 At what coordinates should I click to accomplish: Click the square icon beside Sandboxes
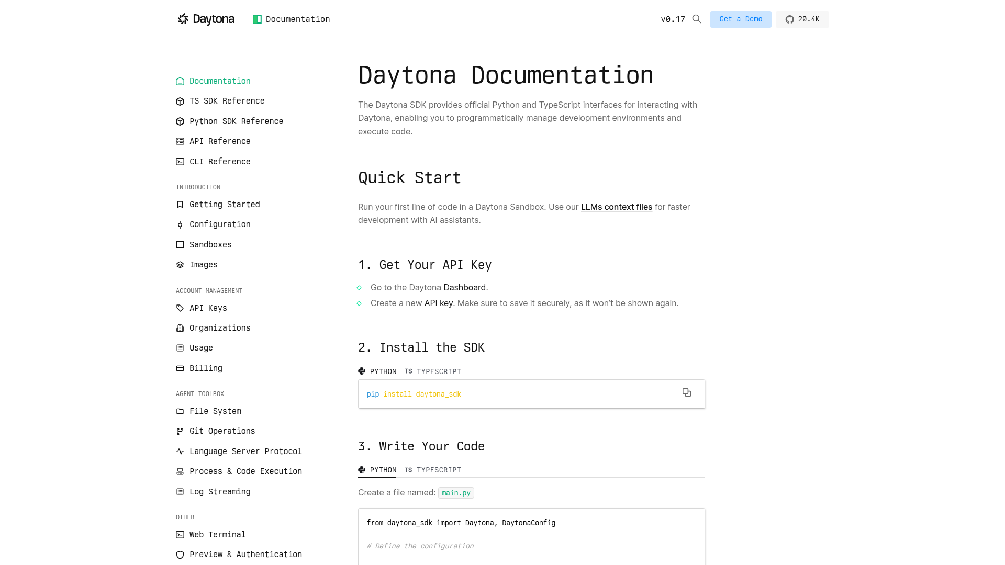tap(180, 245)
